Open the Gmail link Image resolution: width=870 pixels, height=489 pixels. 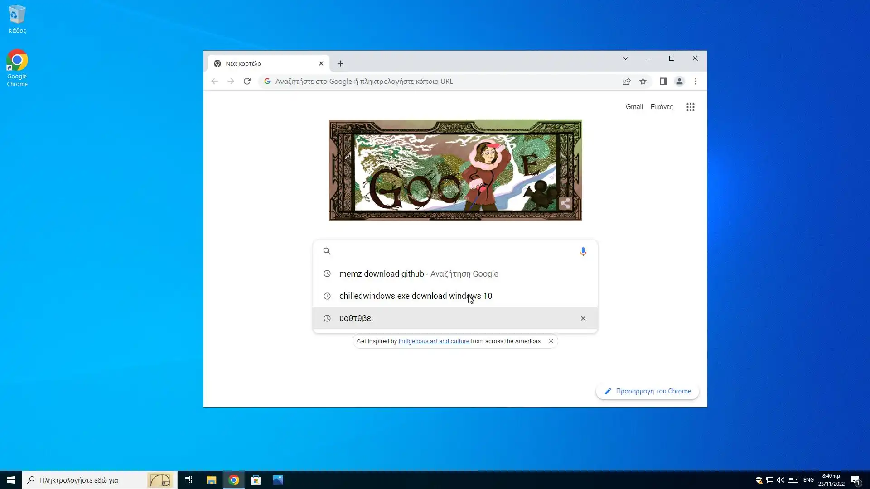coord(634,107)
